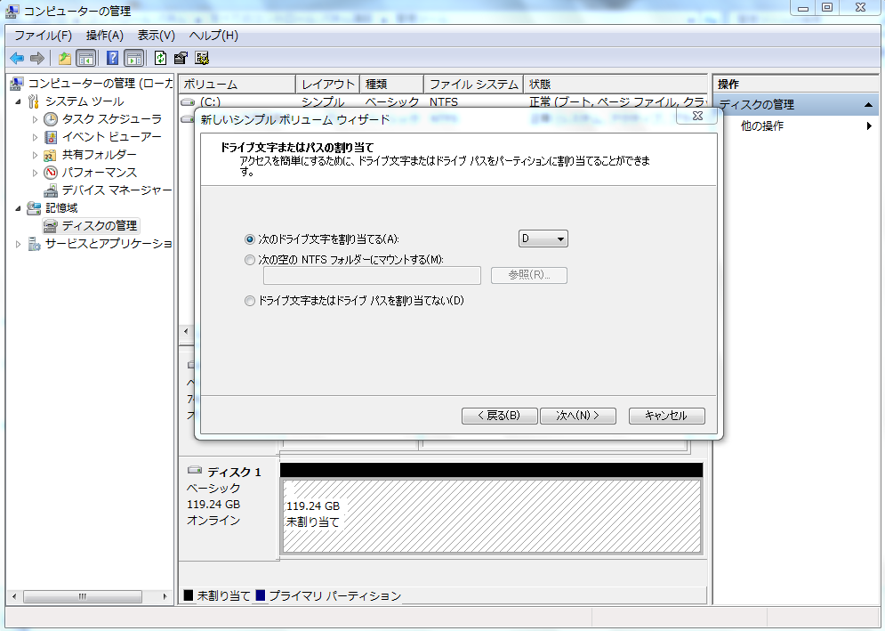Click the Properties icon in toolbar
Viewport: 885px width, 631px height.
coord(181,58)
